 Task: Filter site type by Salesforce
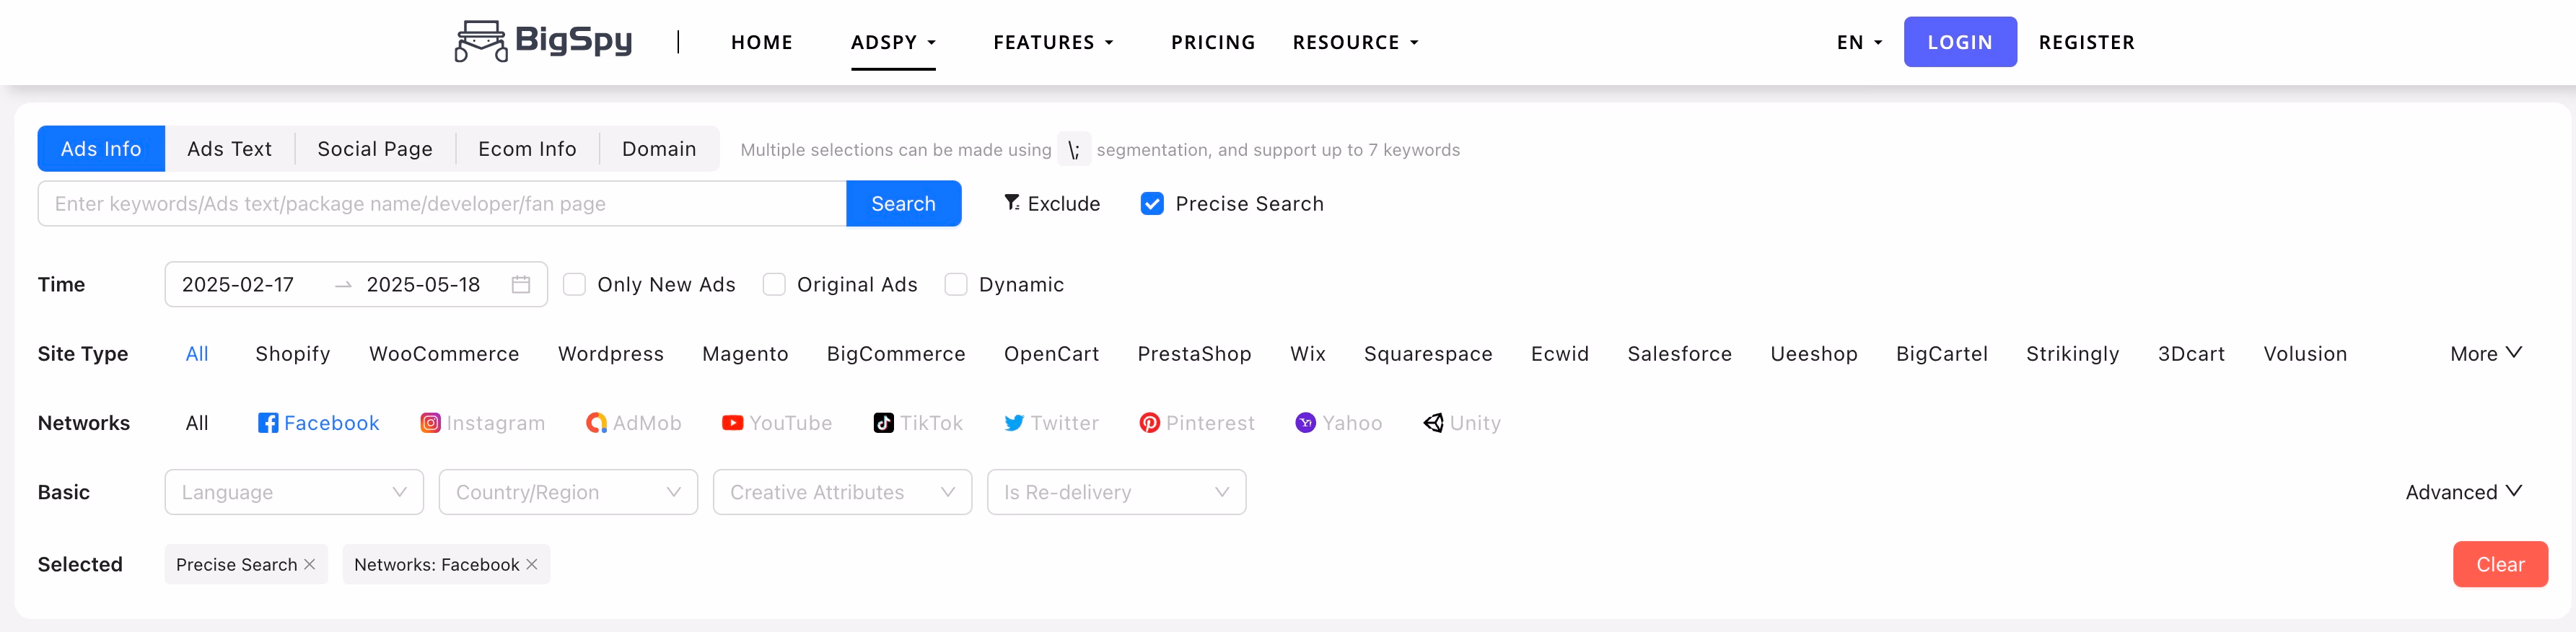click(x=1679, y=354)
